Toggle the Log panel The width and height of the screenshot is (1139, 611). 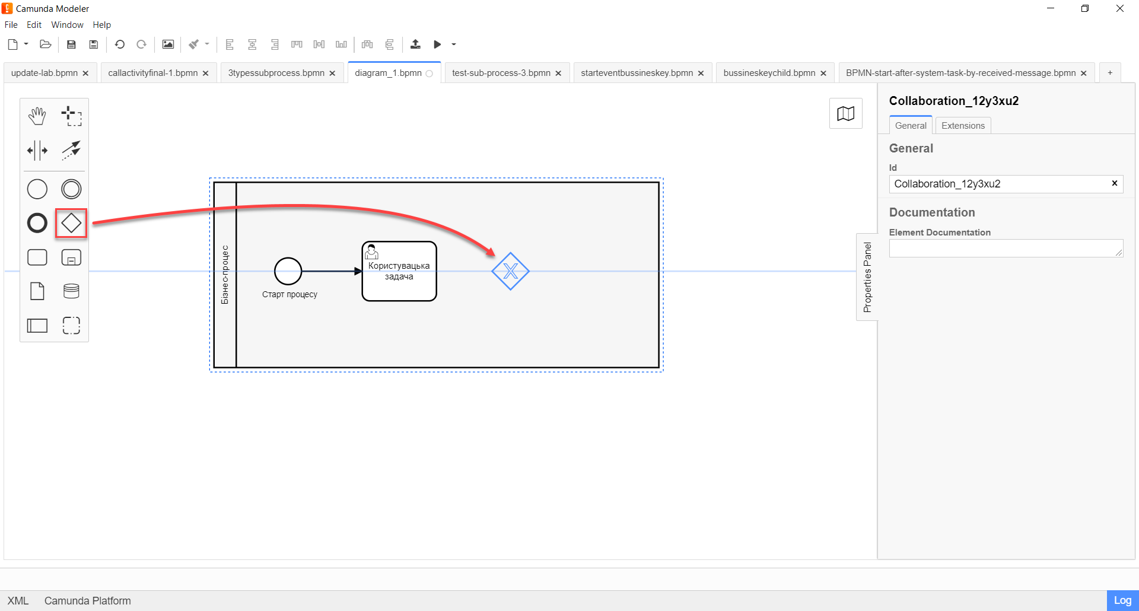[x=1122, y=601]
